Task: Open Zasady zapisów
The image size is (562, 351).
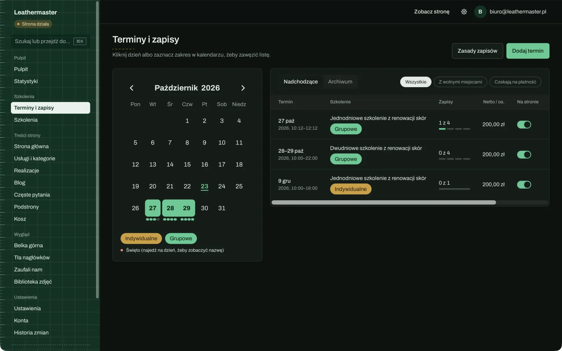Action: pyautogui.click(x=477, y=51)
